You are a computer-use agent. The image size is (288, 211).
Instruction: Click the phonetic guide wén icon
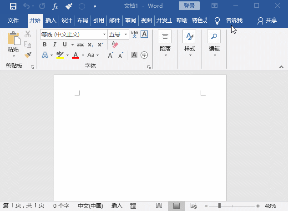[x=135, y=34]
